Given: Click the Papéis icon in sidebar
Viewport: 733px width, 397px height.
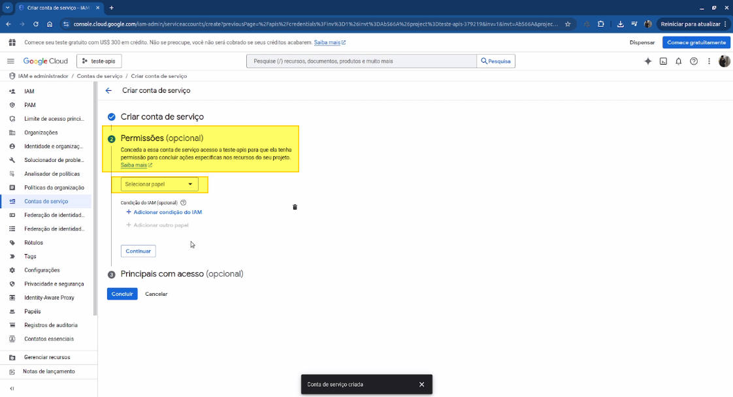Looking at the screenshot, I should [12, 311].
